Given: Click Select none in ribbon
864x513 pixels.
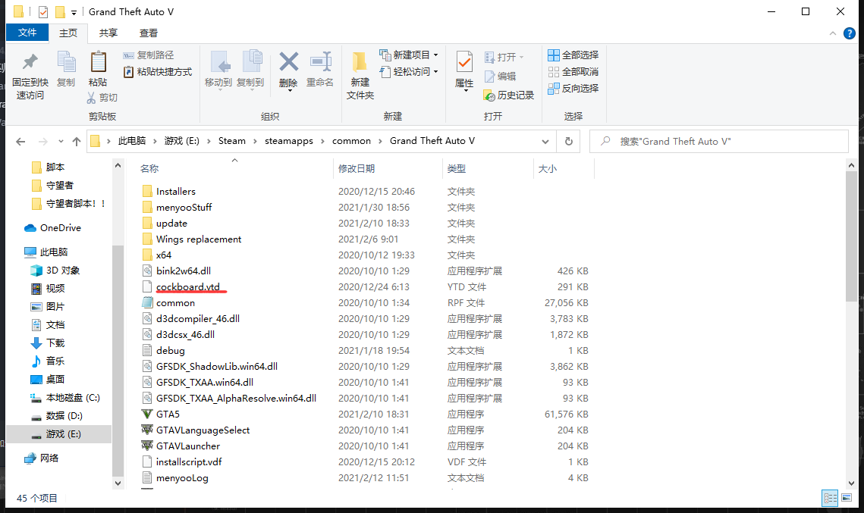Looking at the screenshot, I should [573, 71].
